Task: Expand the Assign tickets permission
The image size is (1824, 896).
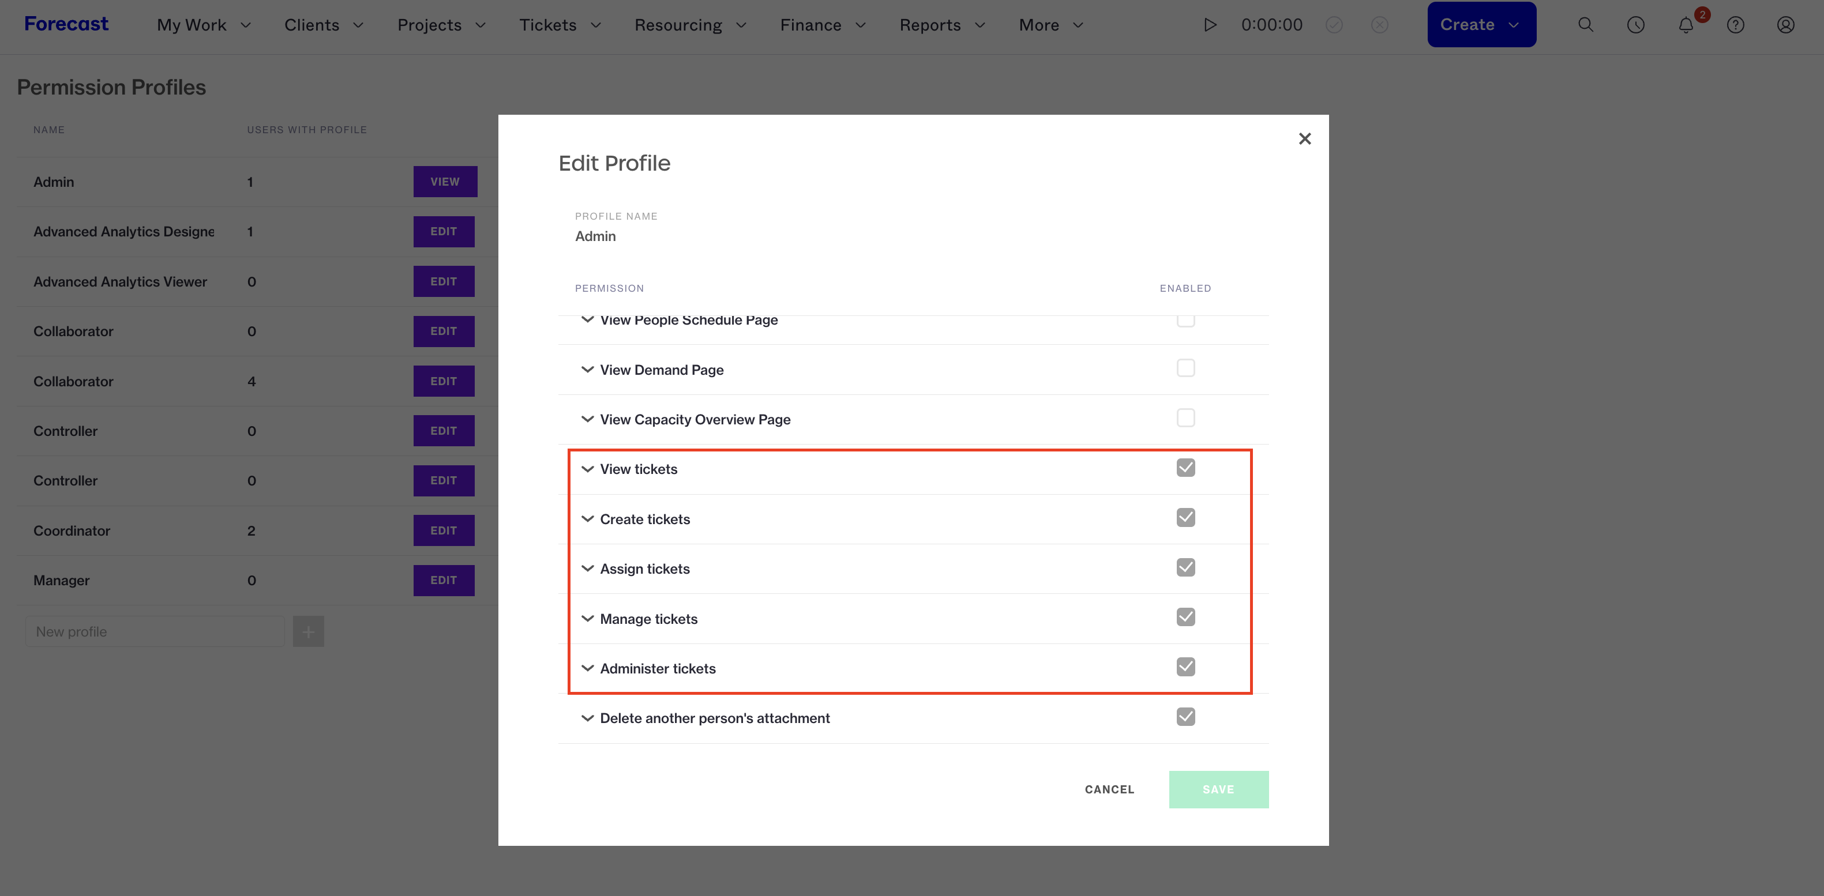Action: tap(588, 569)
